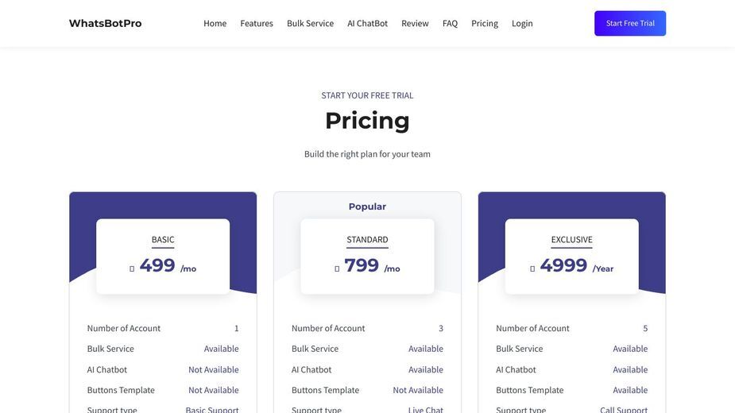Go to Features in the navigation

(257, 24)
